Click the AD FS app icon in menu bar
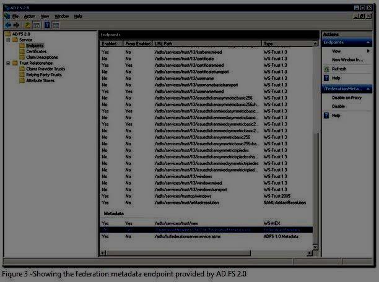 [7, 16]
